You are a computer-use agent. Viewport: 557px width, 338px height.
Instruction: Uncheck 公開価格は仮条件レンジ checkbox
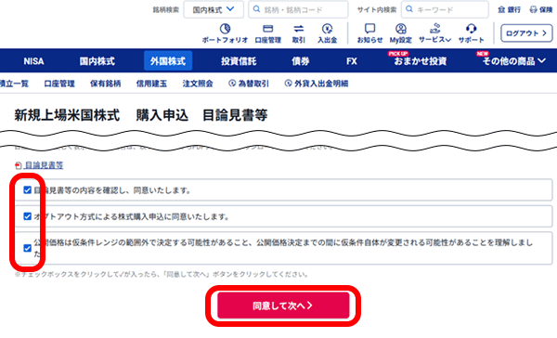point(27,248)
